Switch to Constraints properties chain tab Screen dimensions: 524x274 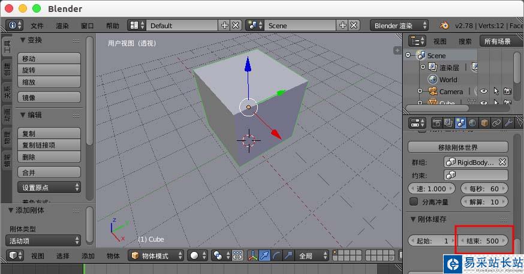click(x=496, y=123)
